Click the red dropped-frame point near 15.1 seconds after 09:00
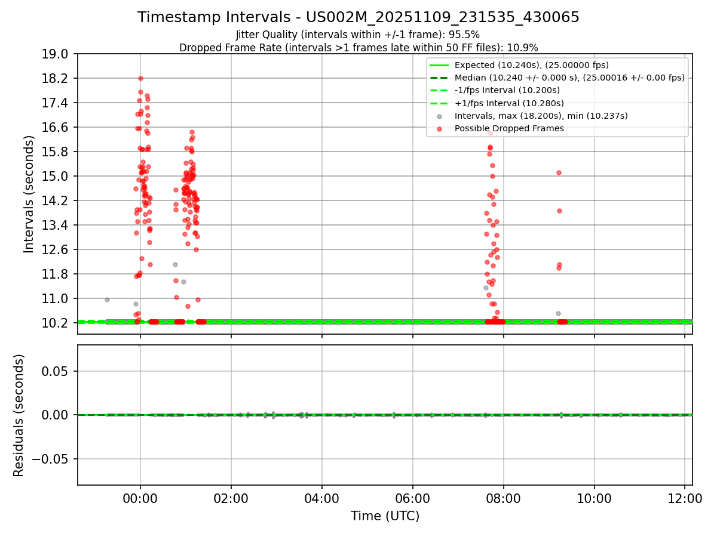Image resolution: width=717 pixels, height=537 pixels. point(559,172)
